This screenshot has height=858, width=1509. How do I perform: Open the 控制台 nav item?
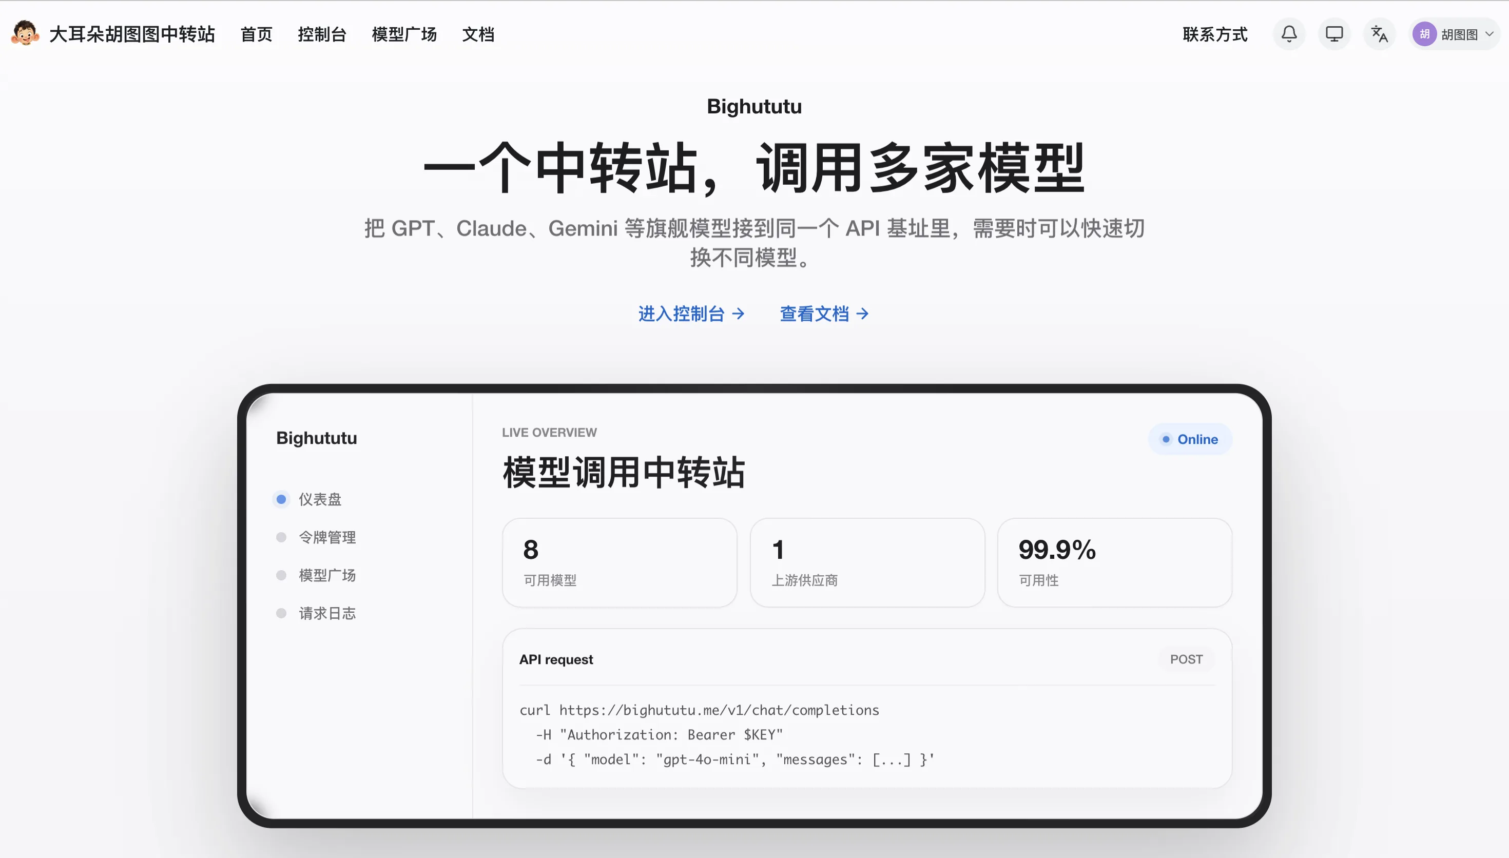(322, 34)
